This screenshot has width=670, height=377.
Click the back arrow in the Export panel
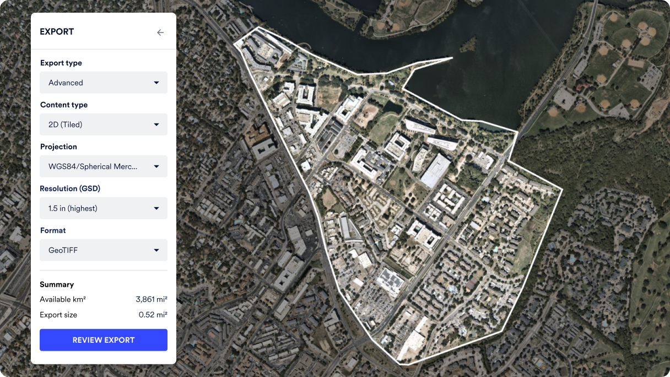pos(160,32)
